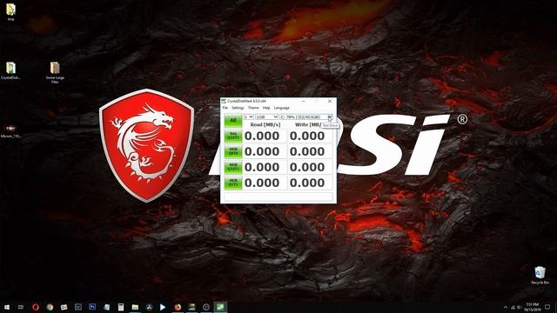Screen dimensions: 557x313
Task: Open the circular icon left of CrystalDiskMark taskbar icon
Action: pos(206,307)
